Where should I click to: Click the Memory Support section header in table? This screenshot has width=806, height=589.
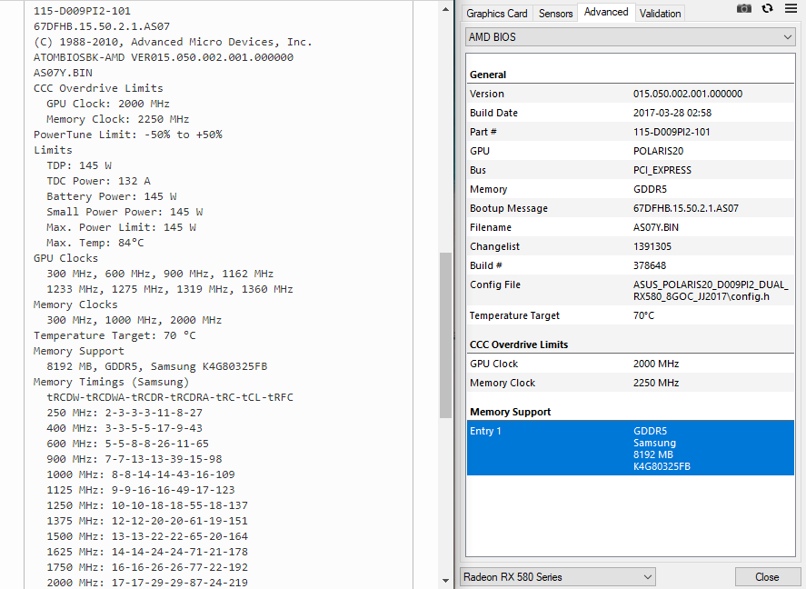(x=510, y=412)
